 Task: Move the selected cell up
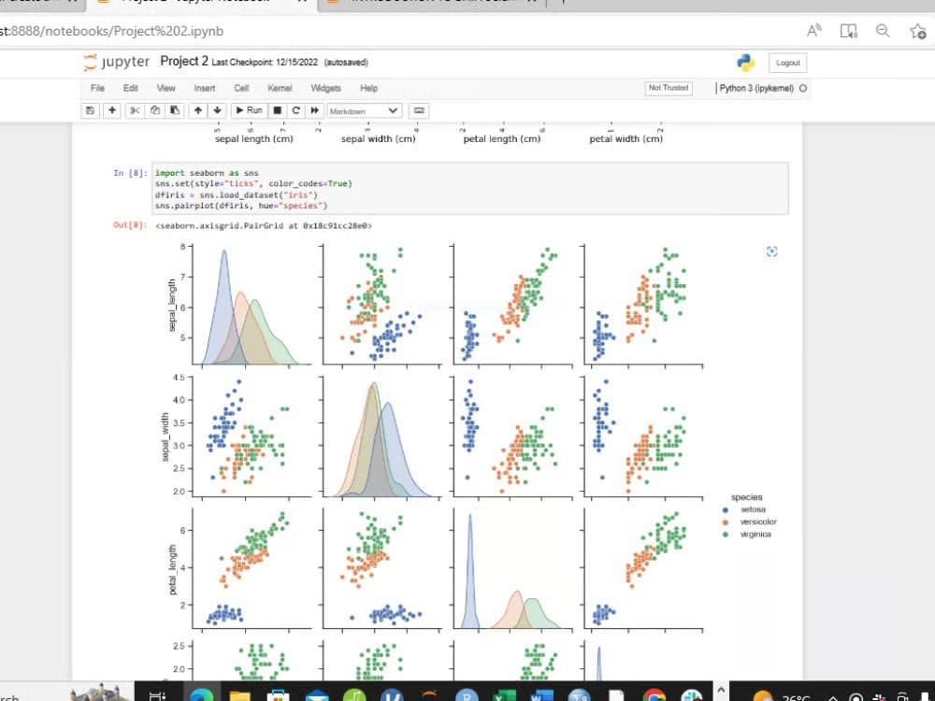(x=198, y=111)
